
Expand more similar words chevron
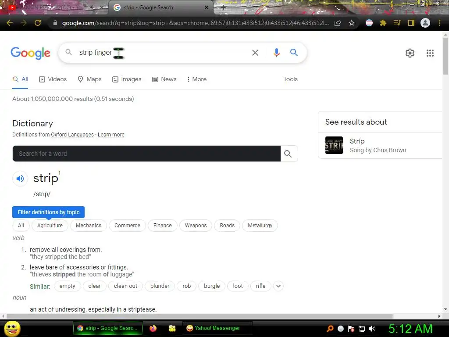tap(278, 286)
